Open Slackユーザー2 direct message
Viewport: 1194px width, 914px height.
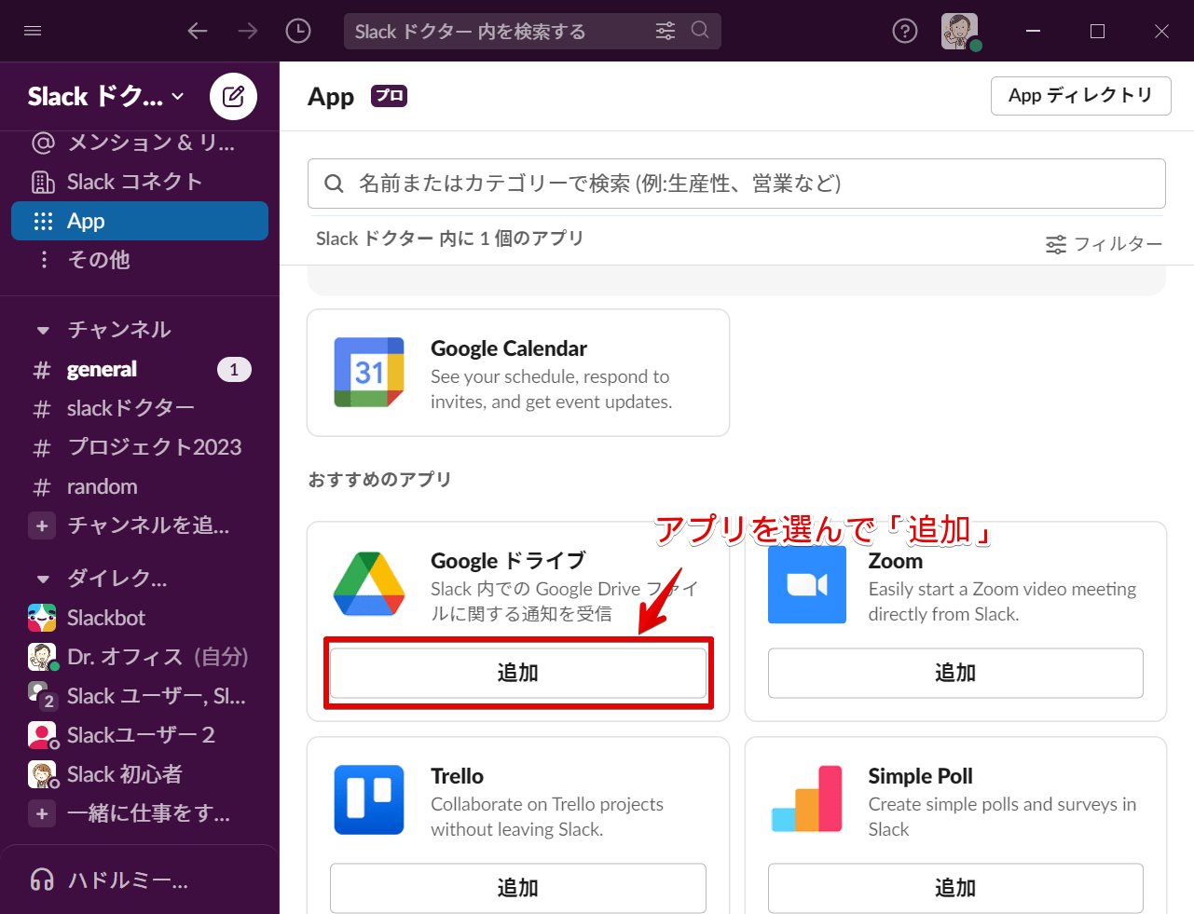[140, 735]
